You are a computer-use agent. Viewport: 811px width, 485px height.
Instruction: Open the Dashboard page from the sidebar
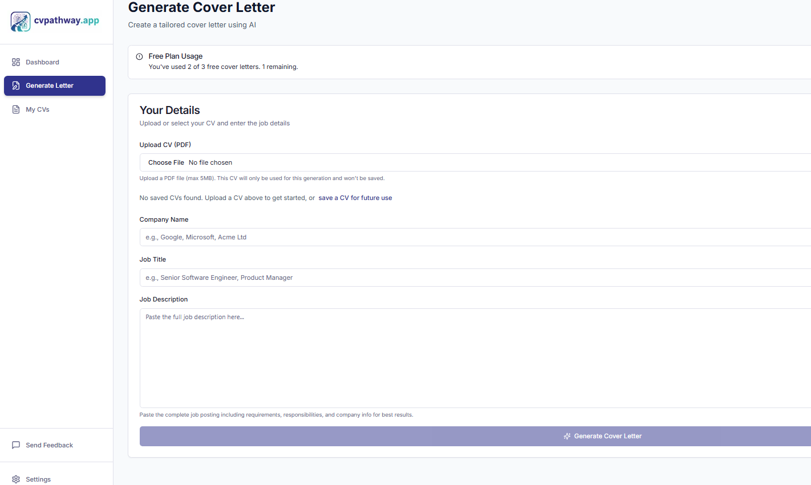pos(43,62)
